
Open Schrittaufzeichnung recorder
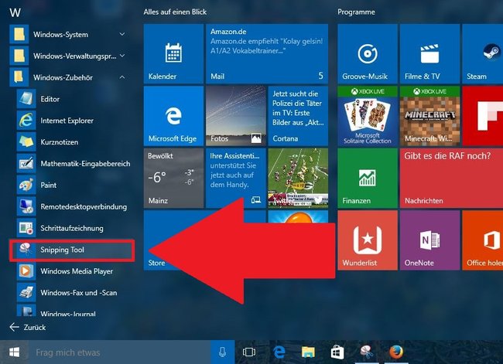[74, 228]
